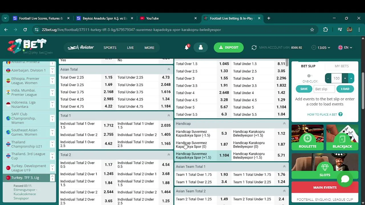Viewport: 365px width, 205px height.
Task: Open the user profile icon
Action: 201,48
